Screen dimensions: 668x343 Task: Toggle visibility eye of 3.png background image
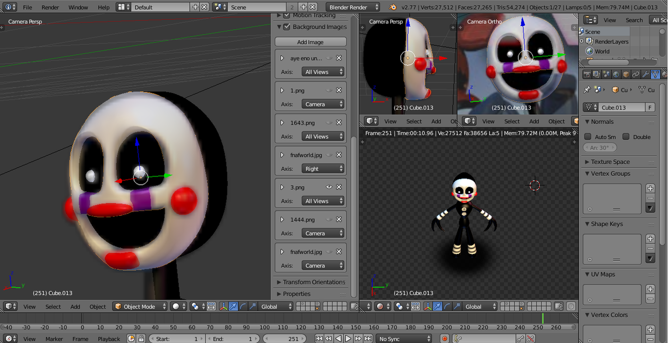(x=329, y=187)
